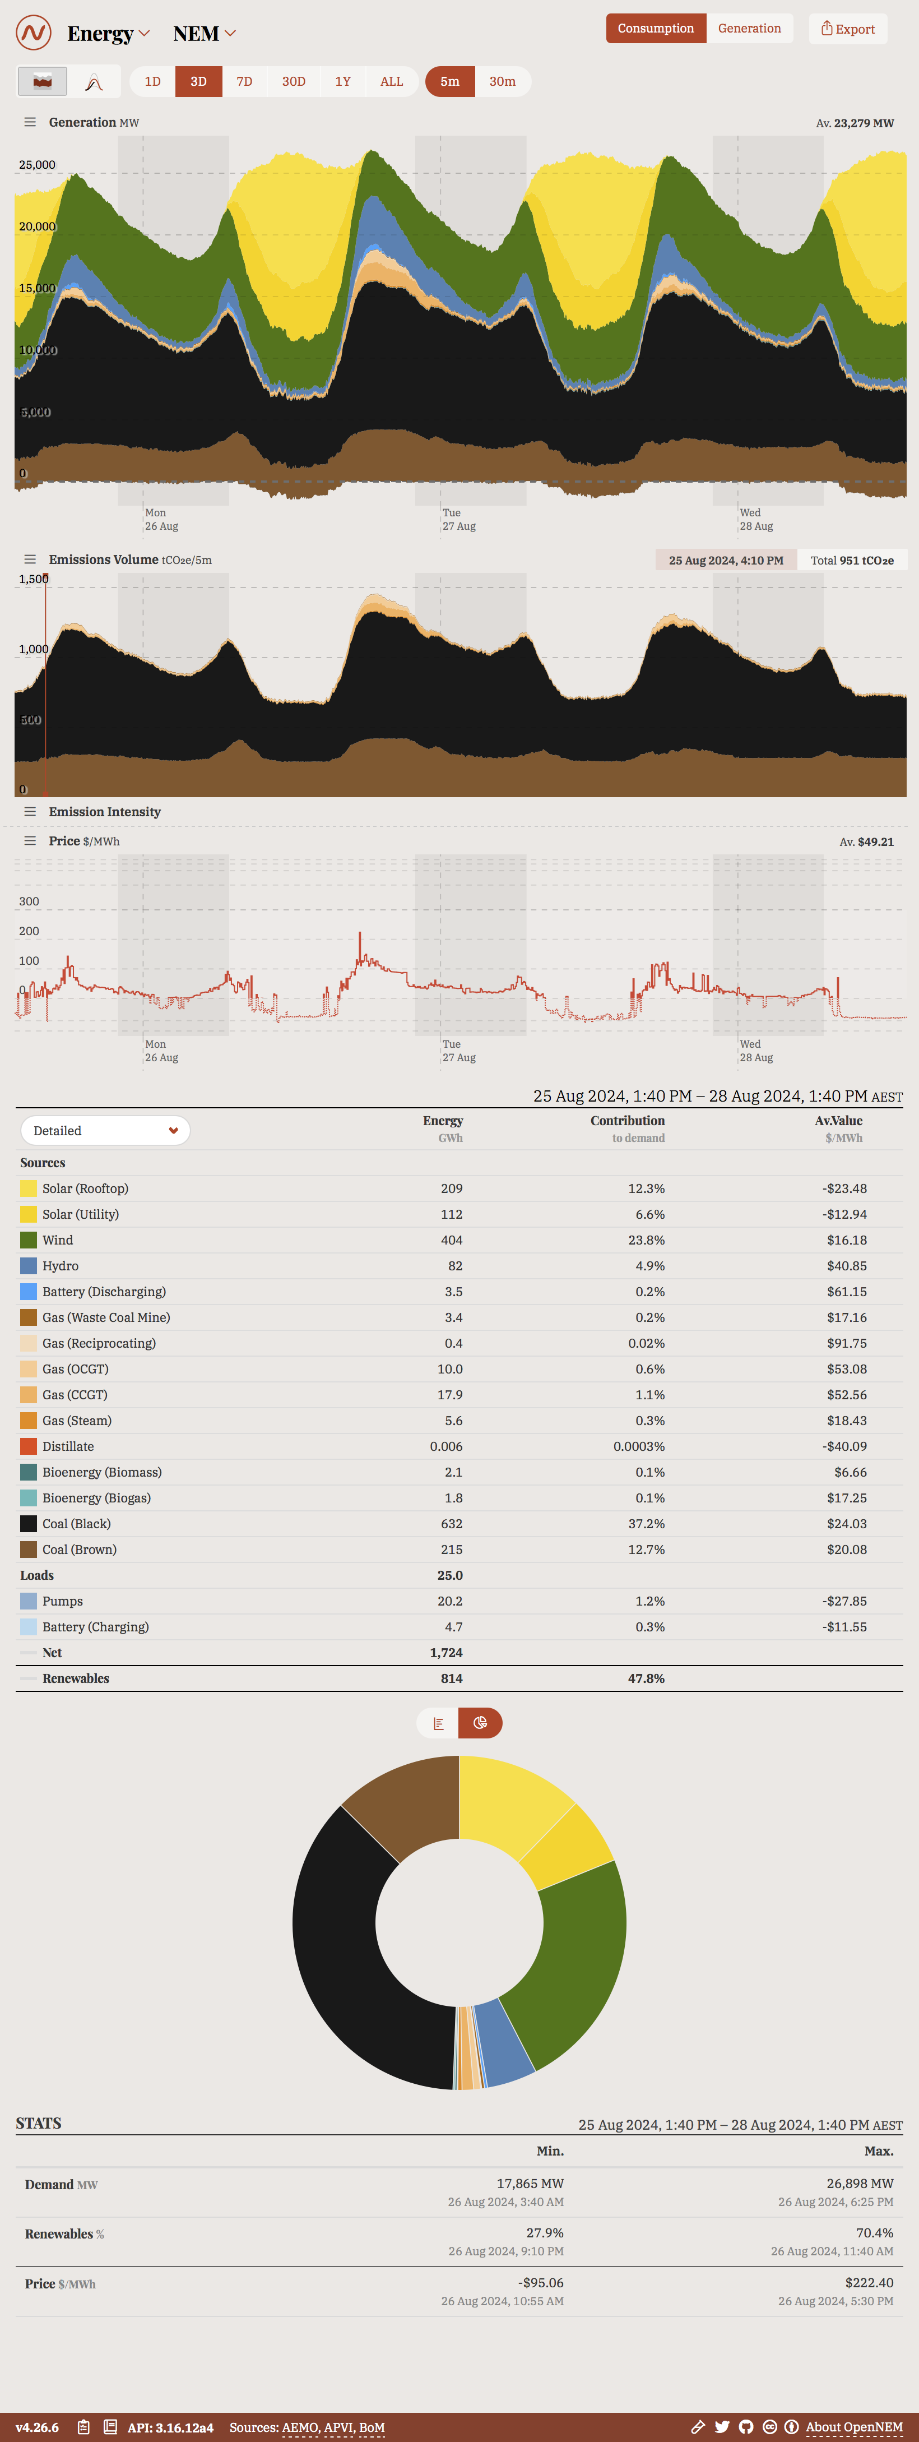Open the GitHub link in footer
This screenshot has height=2442, width=919.
(x=746, y=2427)
